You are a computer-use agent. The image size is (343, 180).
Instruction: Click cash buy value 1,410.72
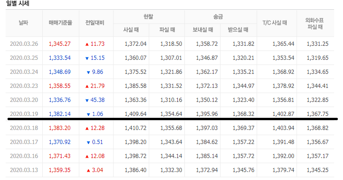[x=136, y=128]
